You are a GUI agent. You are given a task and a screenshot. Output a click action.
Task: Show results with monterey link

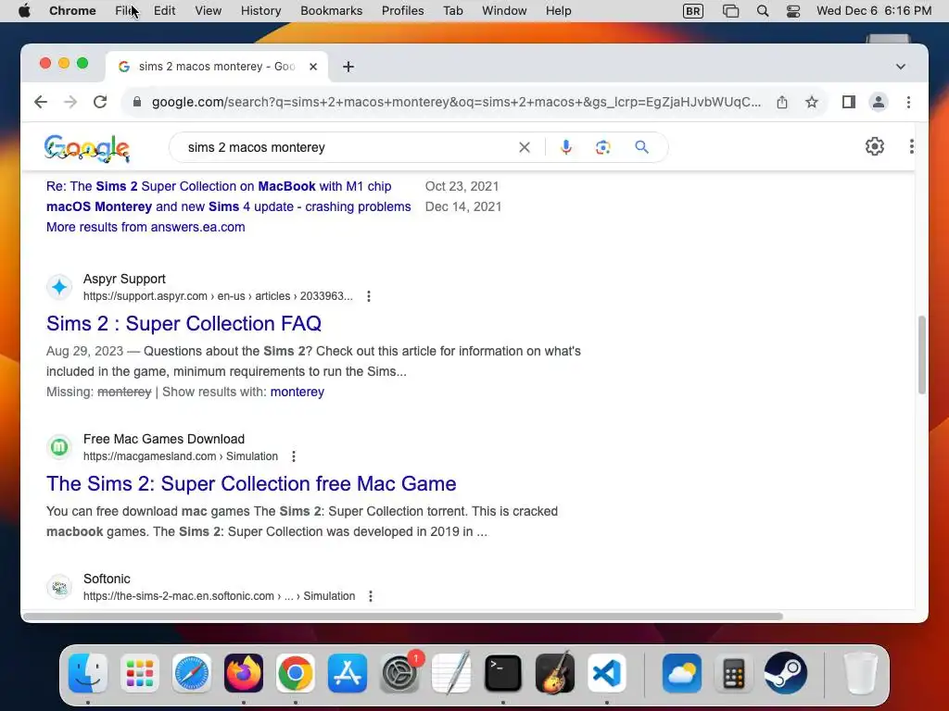[x=297, y=392]
